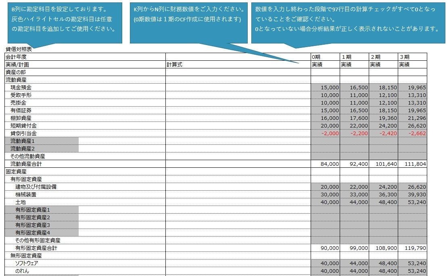This screenshot has height=276, width=447.
Task: Select 棚卸資産 3期 value 21,296
Action: click(x=412, y=118)
